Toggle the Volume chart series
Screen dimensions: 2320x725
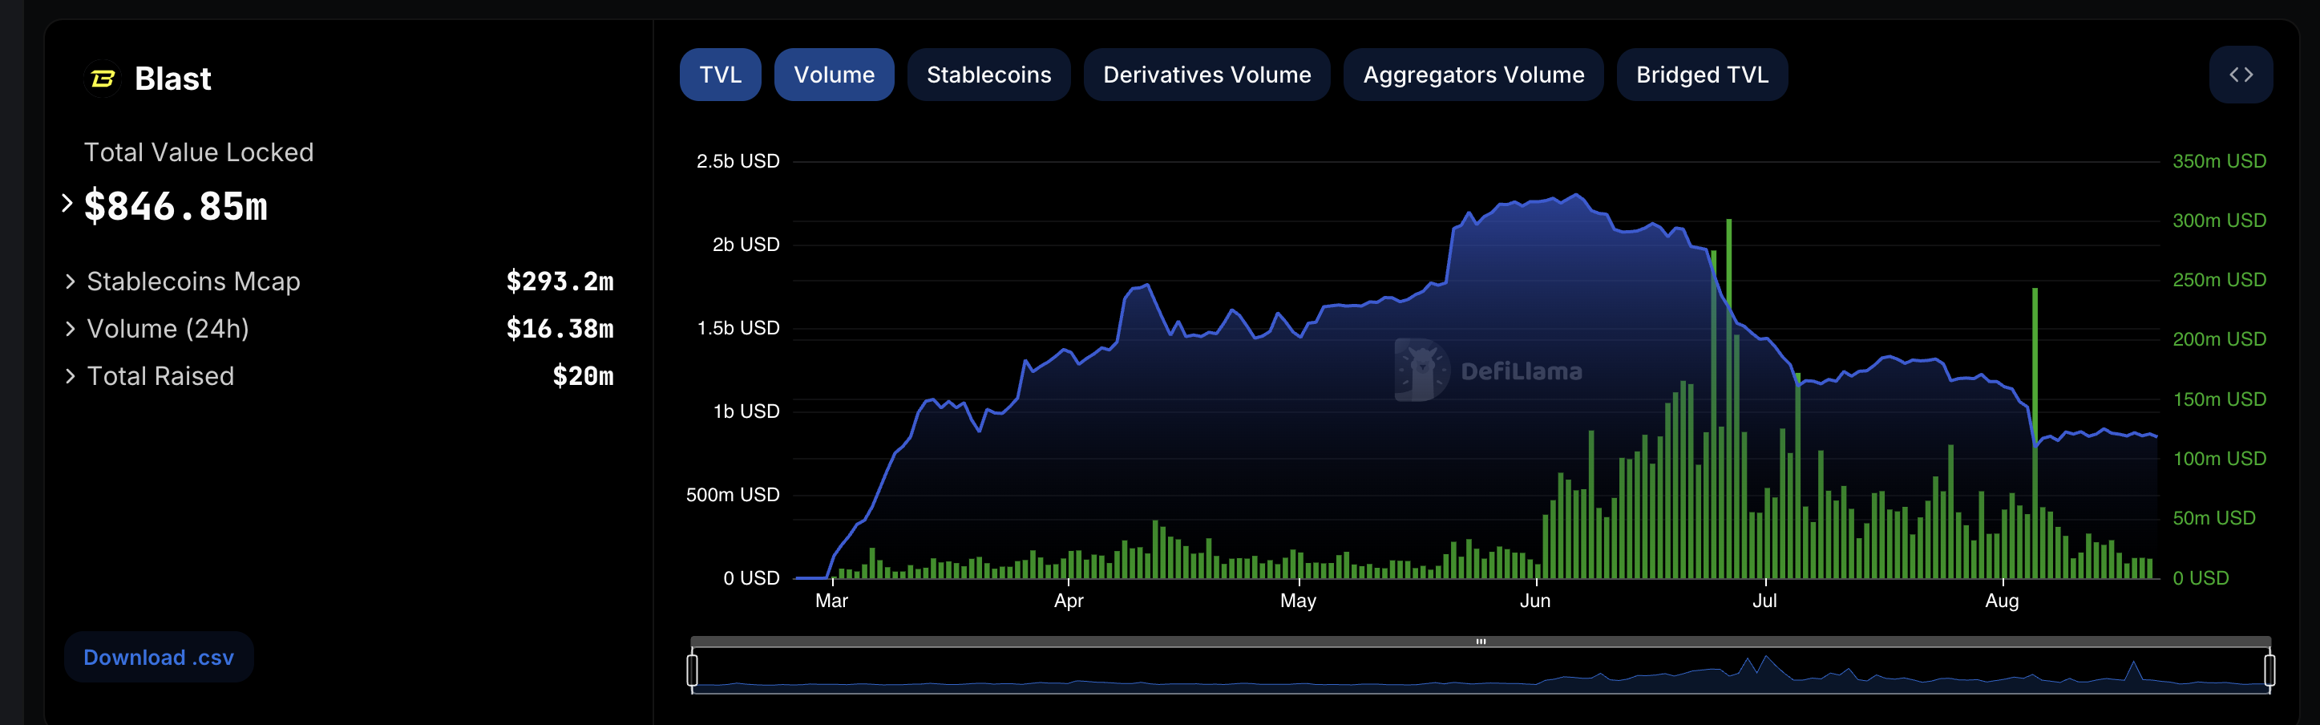click(833, 75)
